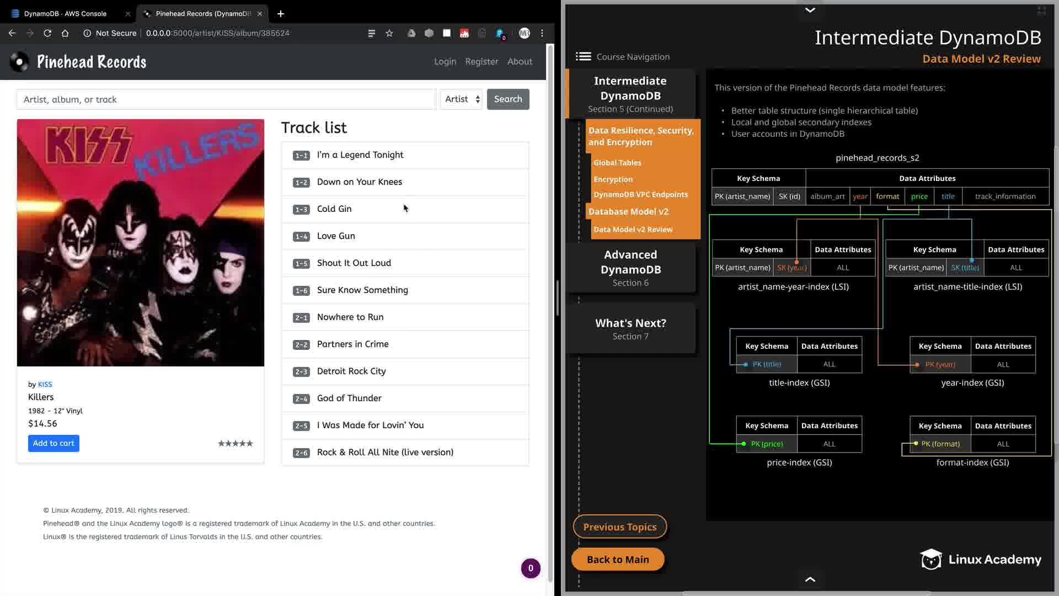Screen dimensions: 1059x596
Task: Expand the bottom chevron of course panel
Action: (810, 579)
